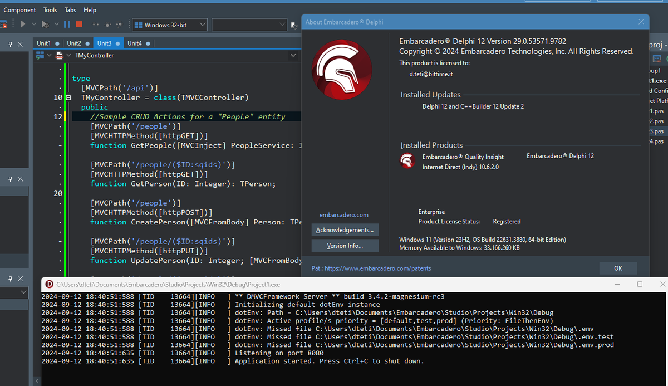Open Acknowledgements... in the About dialog

(345, 230)
